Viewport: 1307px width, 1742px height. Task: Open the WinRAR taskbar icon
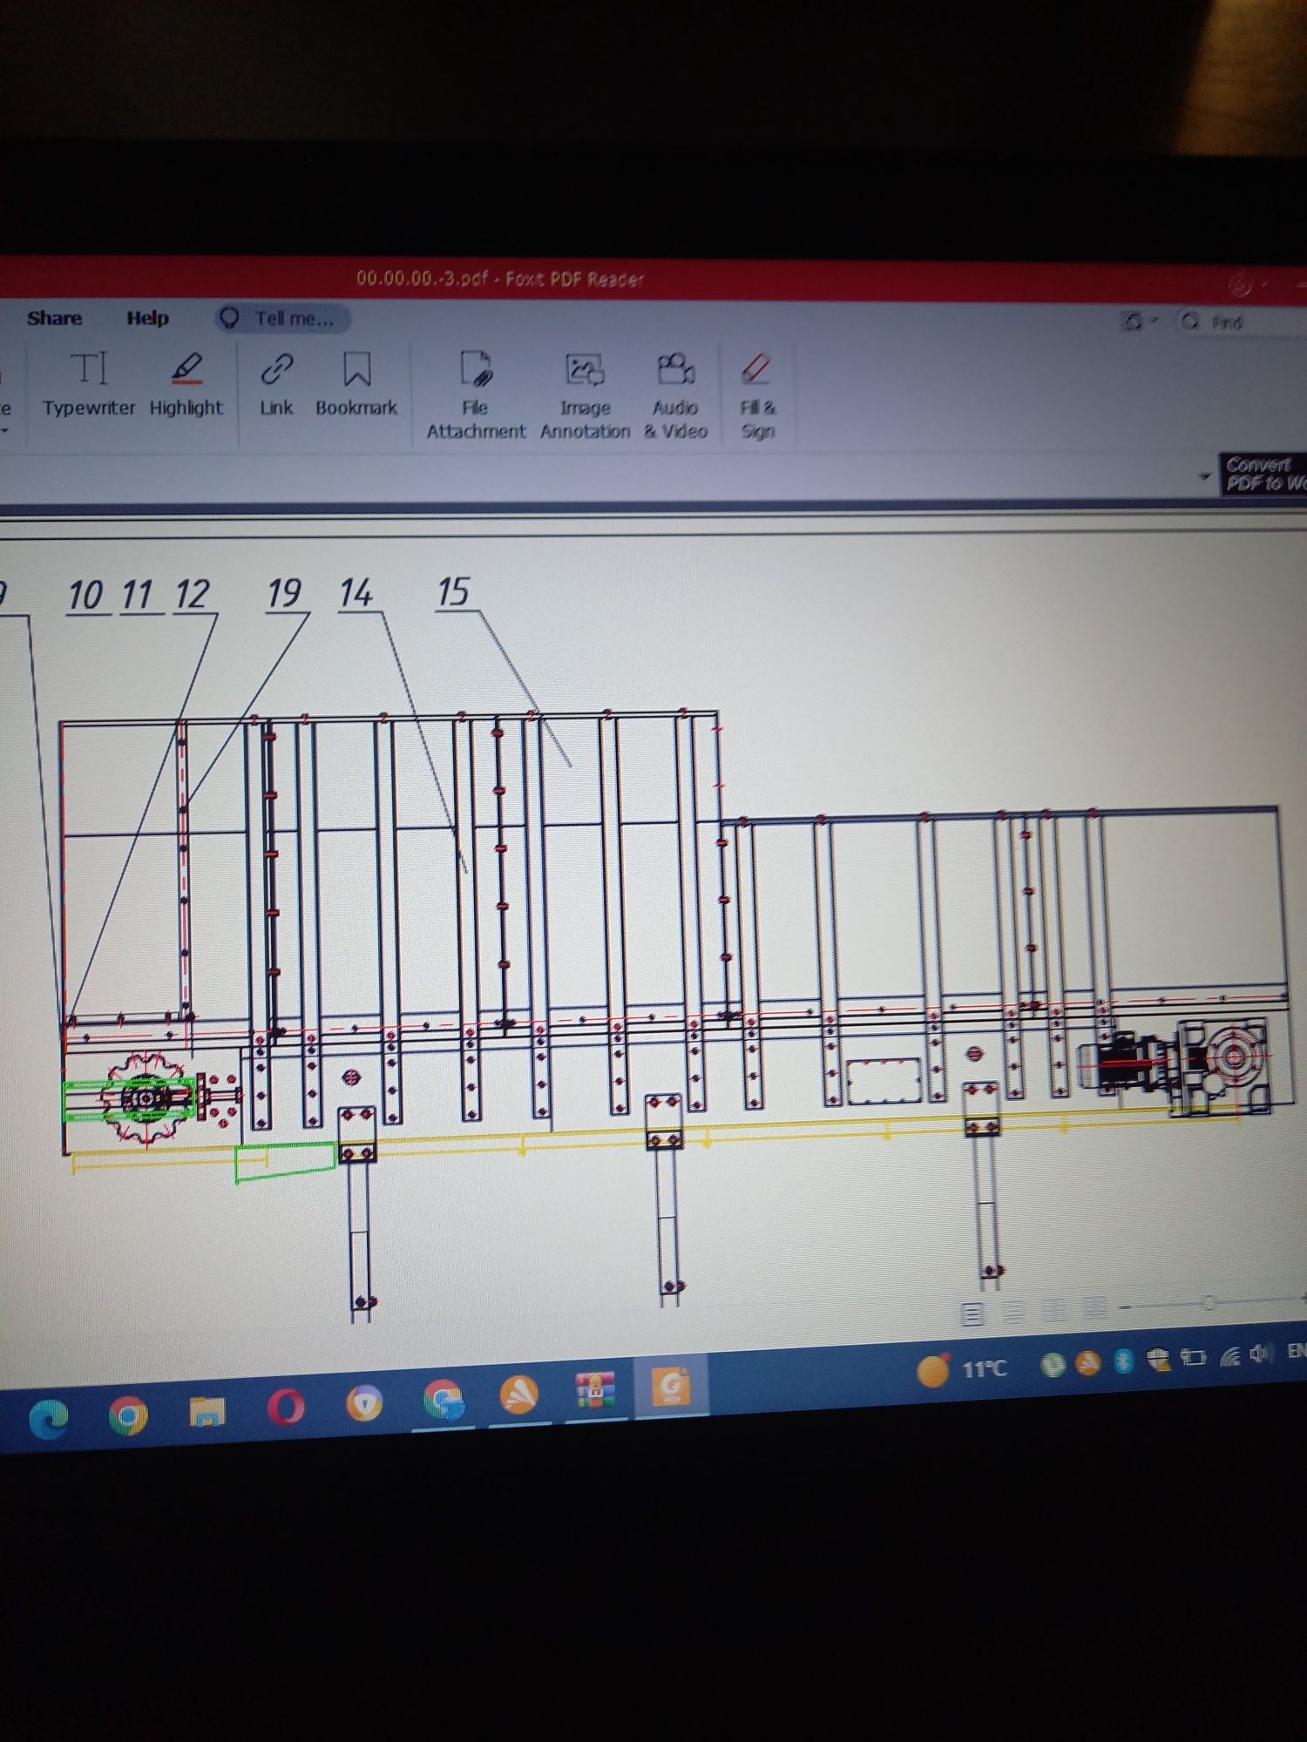tap(596, 1390)
